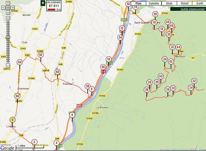Click the Chantesse town label
This screenshot has width=206, height=151.
(23, 88)
